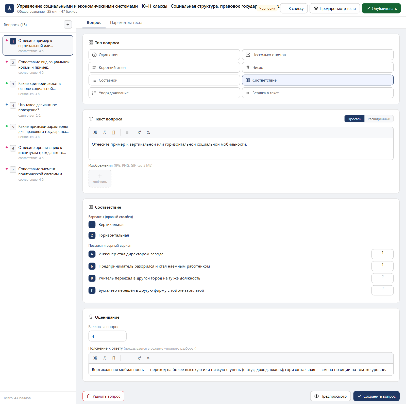The width and height of the screenshot is (406, 404).
Task: Switch to 'Расширенный' editor mode
Action: click(x=379, y=119)
